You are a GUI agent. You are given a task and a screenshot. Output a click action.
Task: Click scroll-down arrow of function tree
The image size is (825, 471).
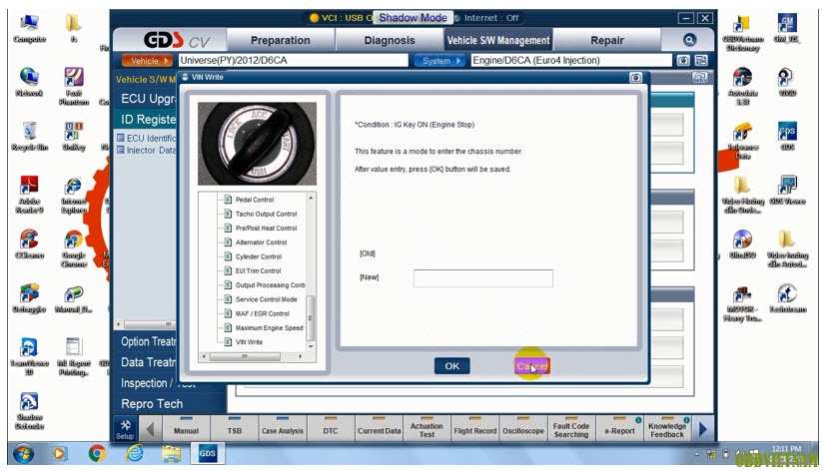(311, 346)
